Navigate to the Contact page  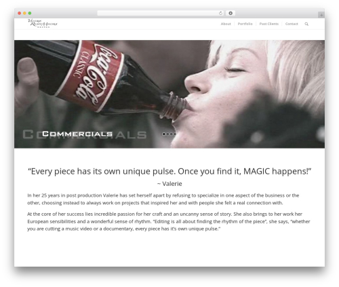click(x=292, y=24)
